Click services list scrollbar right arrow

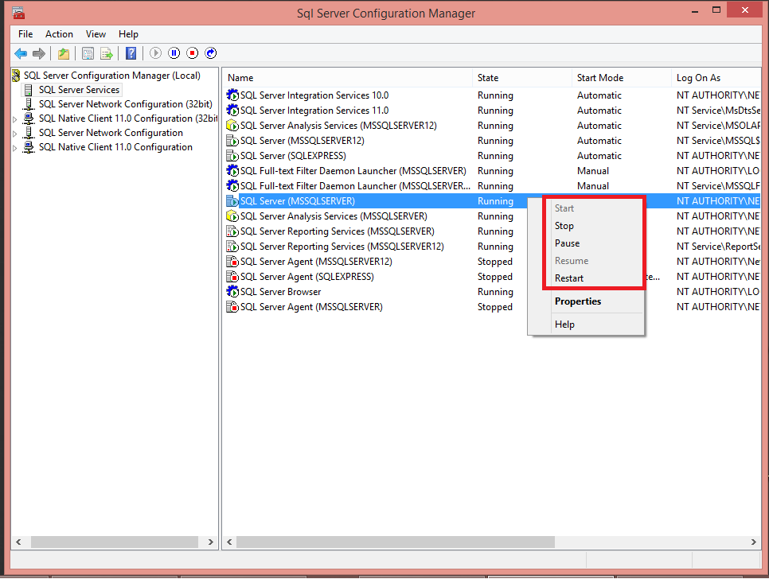coord(753,542)
